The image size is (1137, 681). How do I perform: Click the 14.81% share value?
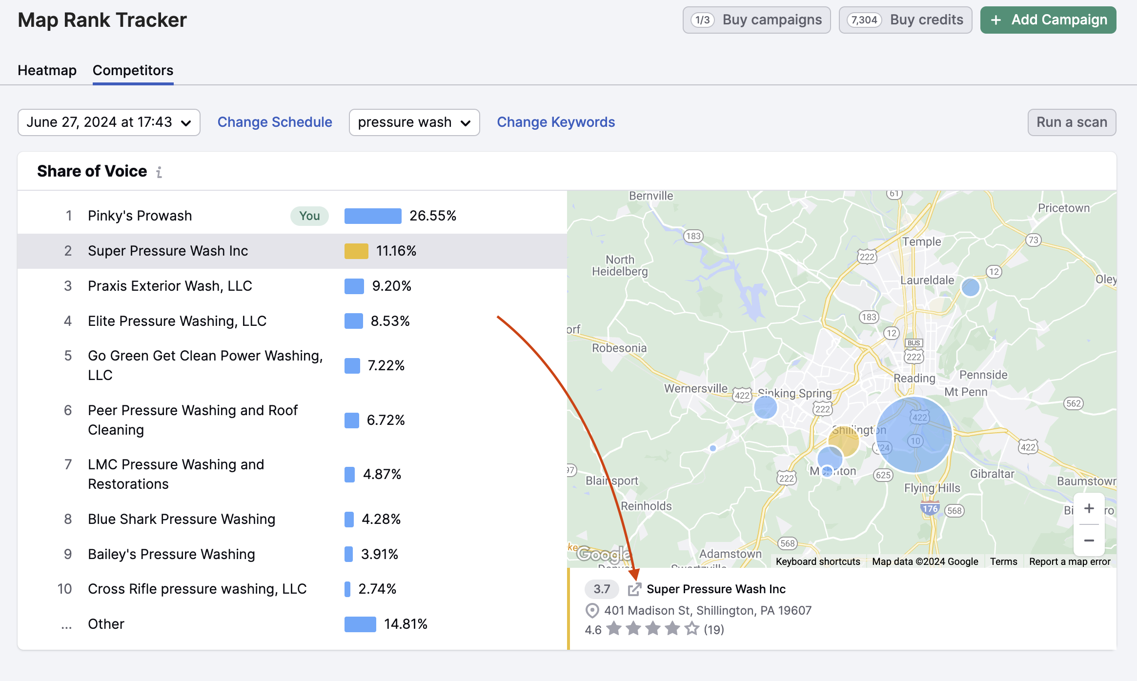pos(406,624)
